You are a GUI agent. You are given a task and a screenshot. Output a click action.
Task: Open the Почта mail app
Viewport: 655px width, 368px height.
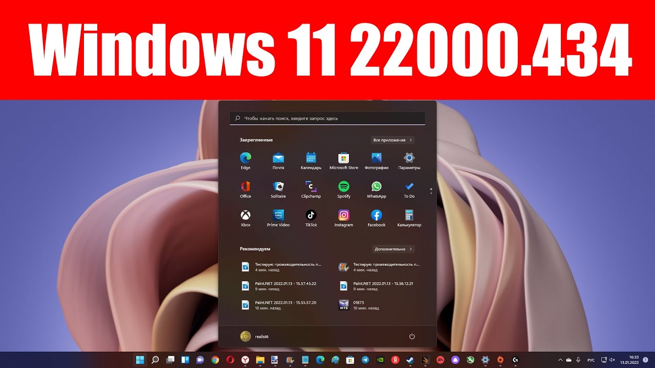pyautogui.click(x=278, y=160)
